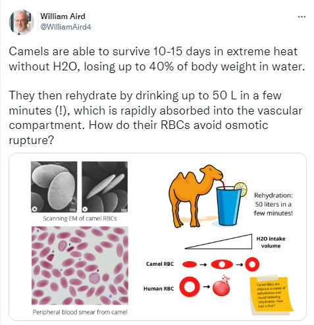This screenshot has height=325, width=314.
Task: Click the bursting human RBC icon
Action: (222, 285)
